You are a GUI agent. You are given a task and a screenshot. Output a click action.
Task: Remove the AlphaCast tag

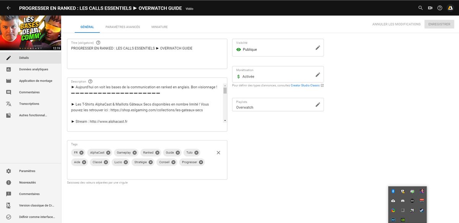click(x=108, y=153)
